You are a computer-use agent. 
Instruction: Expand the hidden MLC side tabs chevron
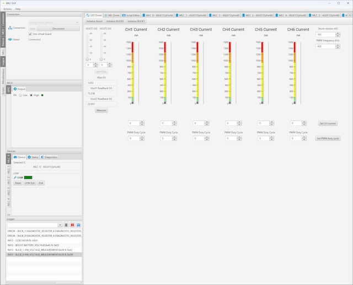[x=8, y=215]
